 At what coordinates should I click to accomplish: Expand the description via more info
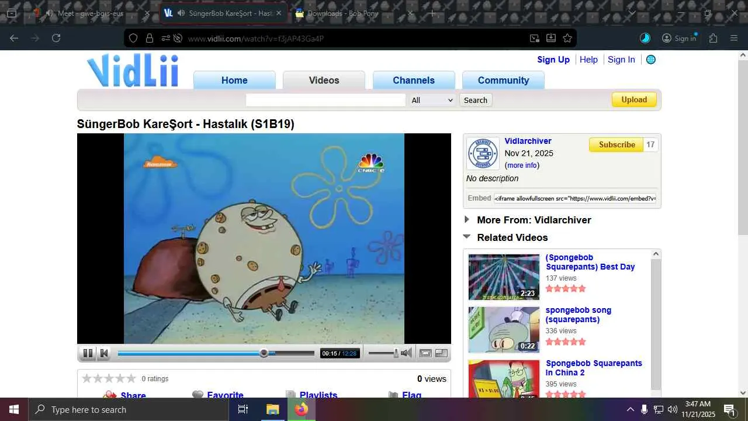[x=522, y=165]
